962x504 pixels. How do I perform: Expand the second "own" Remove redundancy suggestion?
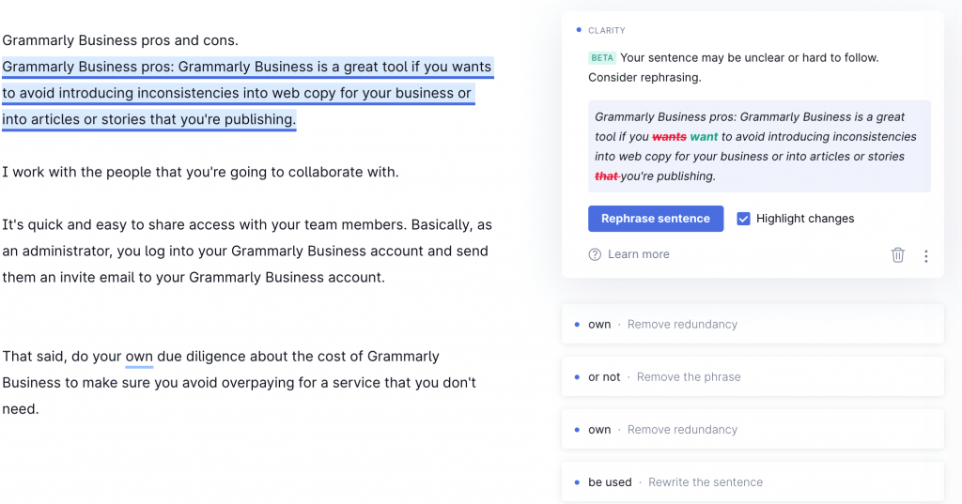coord(752,429)
